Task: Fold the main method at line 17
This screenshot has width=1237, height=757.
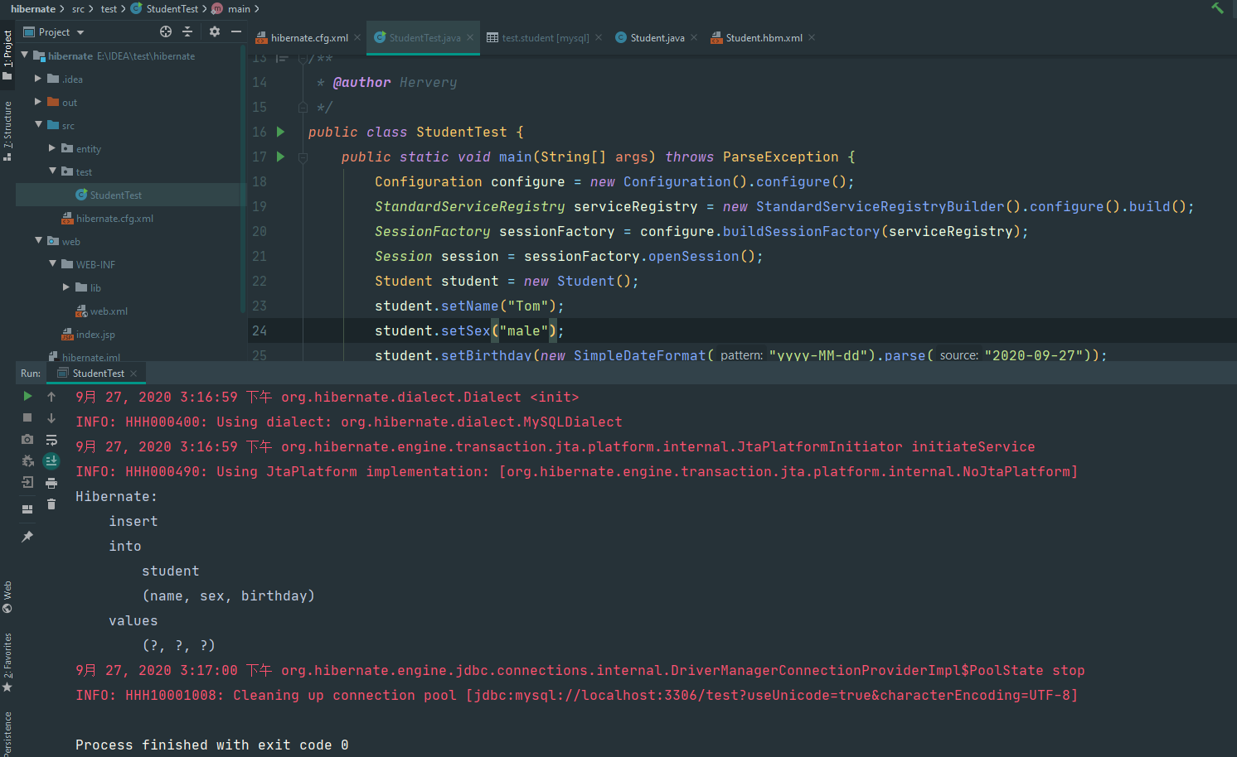Action: pos(303,157)
